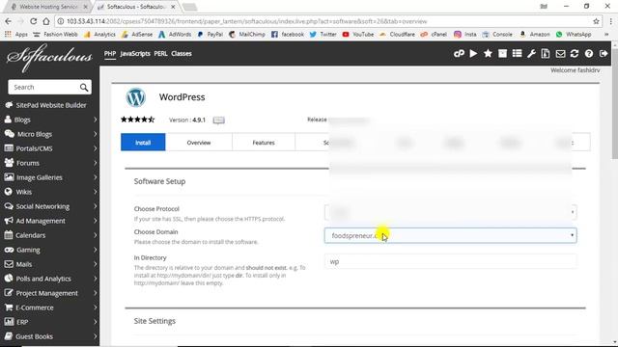Open the Cloudflare bookmark
618x347 pixels.
tap(397, 35)
